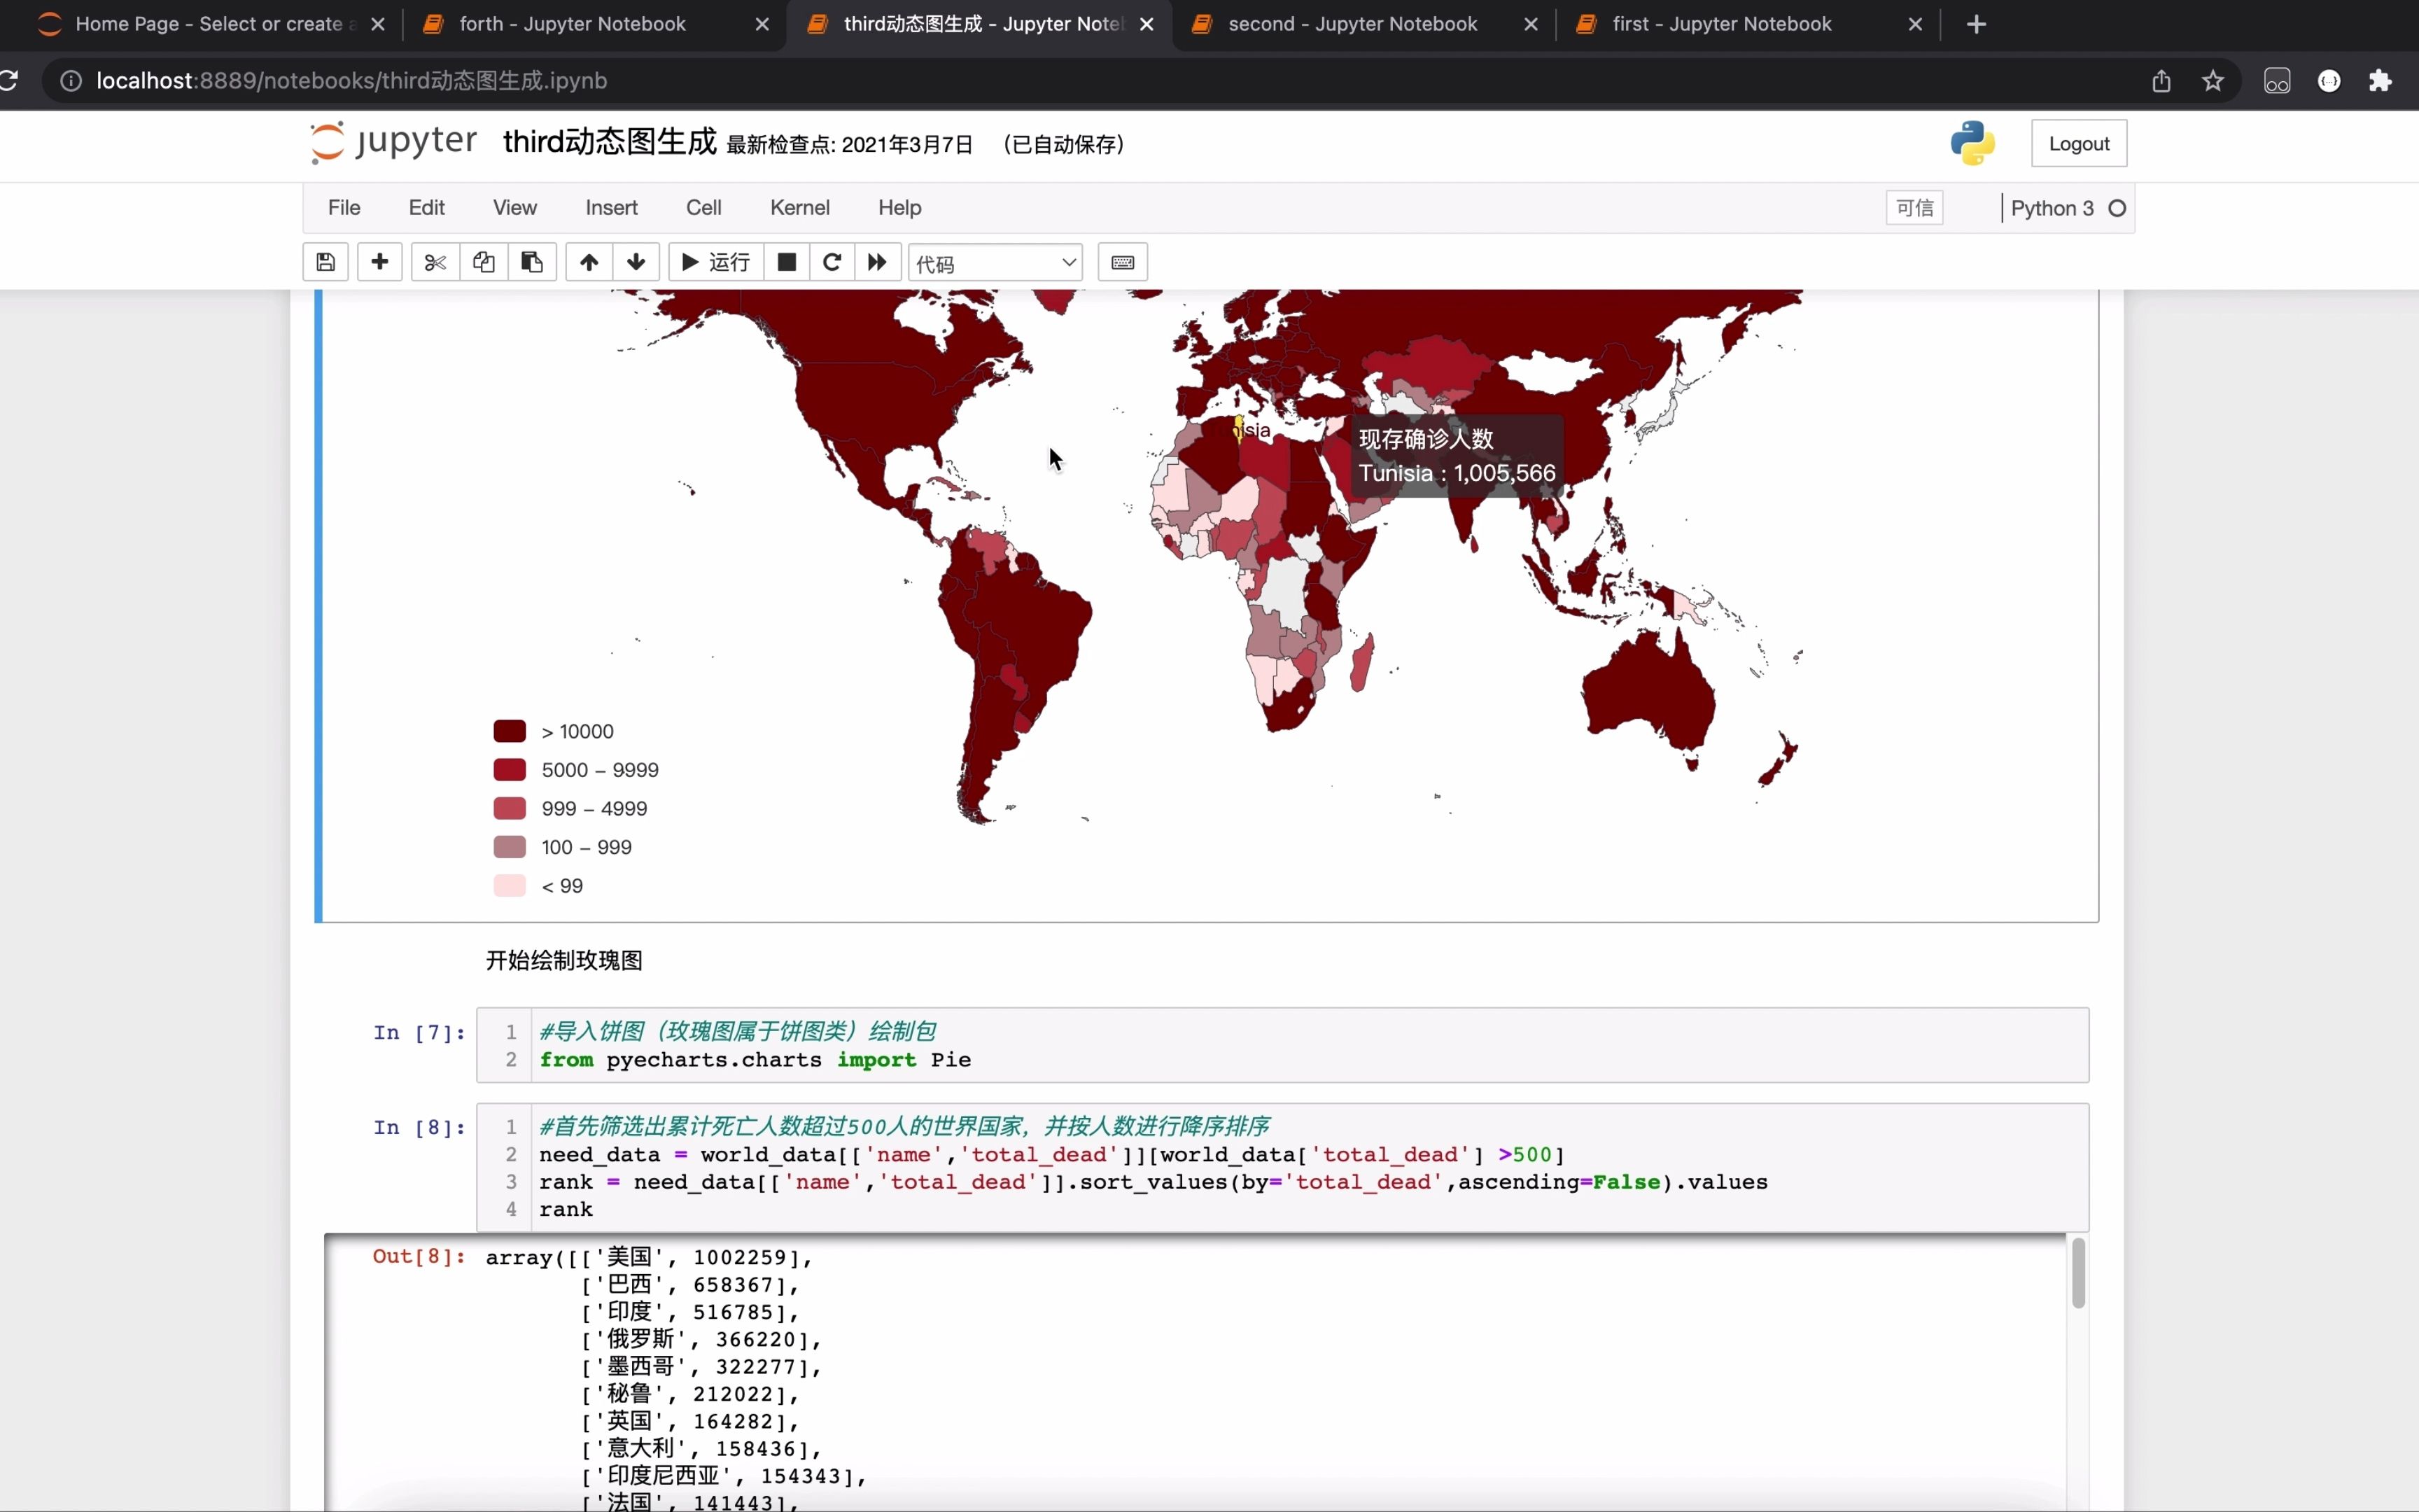
Task: Cut selected cells with scissors icon
Action: [x=435, y=262]
